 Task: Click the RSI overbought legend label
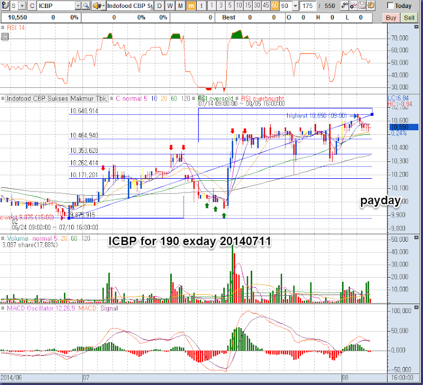262,98
